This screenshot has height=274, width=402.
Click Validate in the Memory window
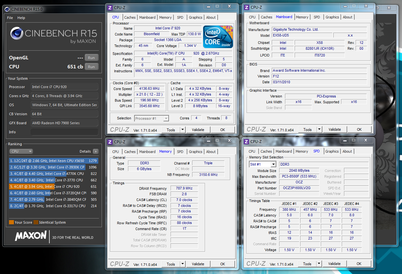click(x=198, y=264)
